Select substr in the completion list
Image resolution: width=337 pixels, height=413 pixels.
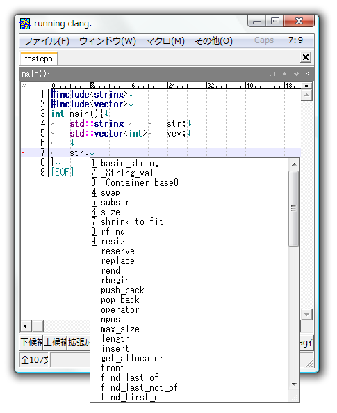tap(115, 202)
